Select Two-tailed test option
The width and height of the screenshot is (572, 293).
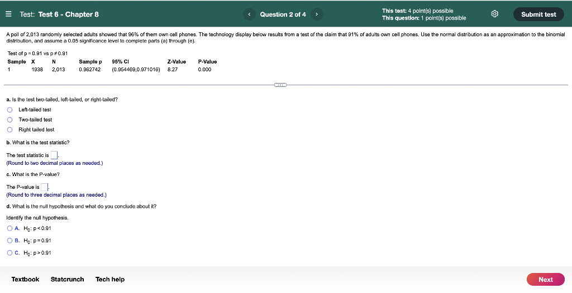[10, 119]
